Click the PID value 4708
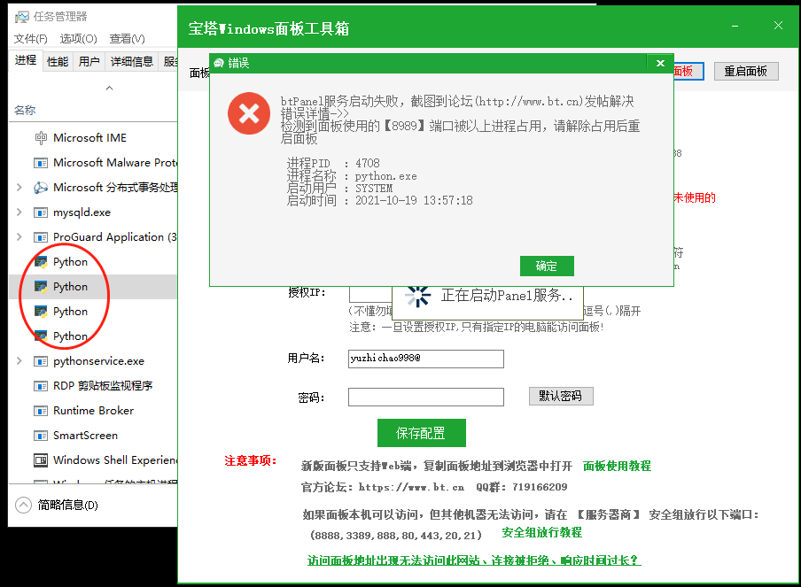This screenshot has height=587, width=801. pyautogui.click(x=368, y=163)
